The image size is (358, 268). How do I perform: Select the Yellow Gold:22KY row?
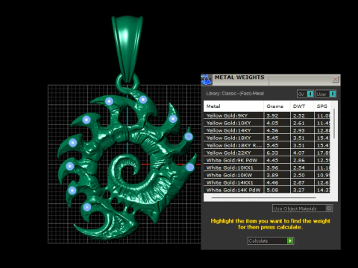coord(267,153)
